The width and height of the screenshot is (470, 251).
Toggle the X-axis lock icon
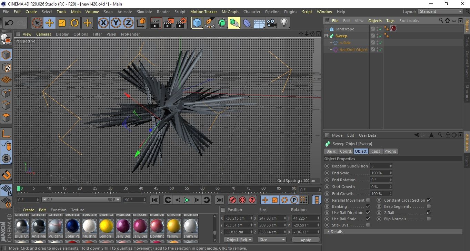pyautogui.click(x=103, y=23)
